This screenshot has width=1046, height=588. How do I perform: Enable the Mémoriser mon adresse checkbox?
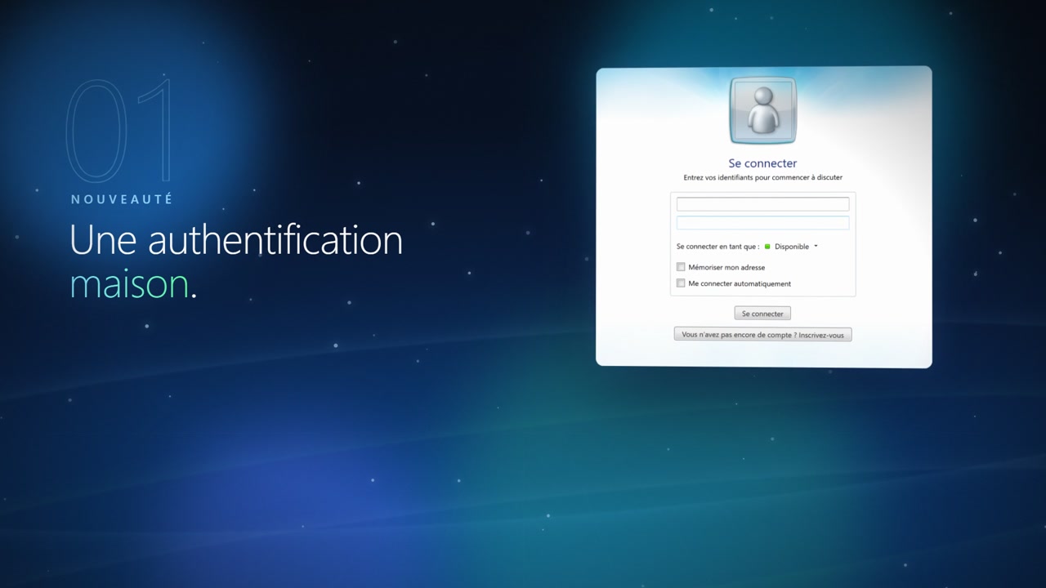click(x=681, y=267)
